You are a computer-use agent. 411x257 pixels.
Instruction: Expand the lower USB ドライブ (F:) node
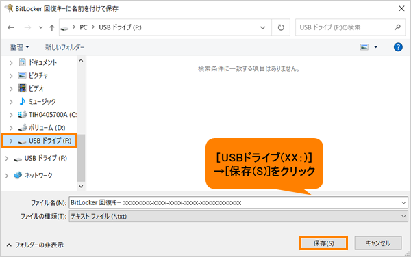coord(7,159)
